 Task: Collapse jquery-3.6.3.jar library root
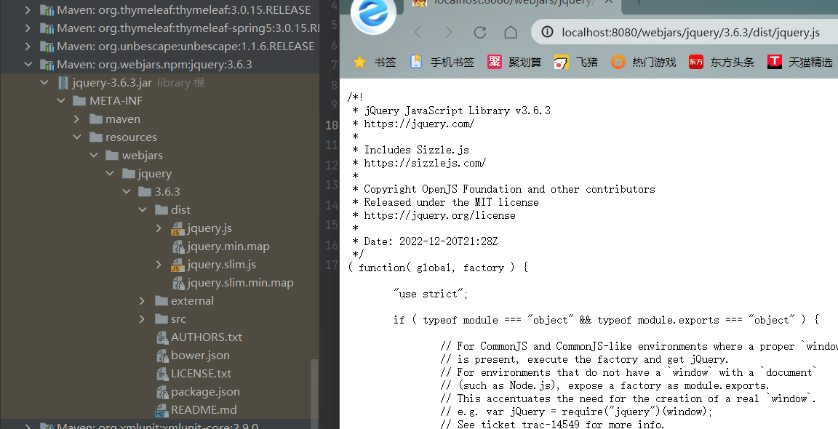44,83
